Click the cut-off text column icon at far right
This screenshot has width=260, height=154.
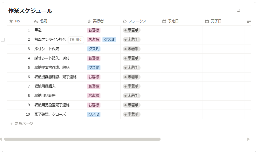pyautogui.click(x=249, y=21)
